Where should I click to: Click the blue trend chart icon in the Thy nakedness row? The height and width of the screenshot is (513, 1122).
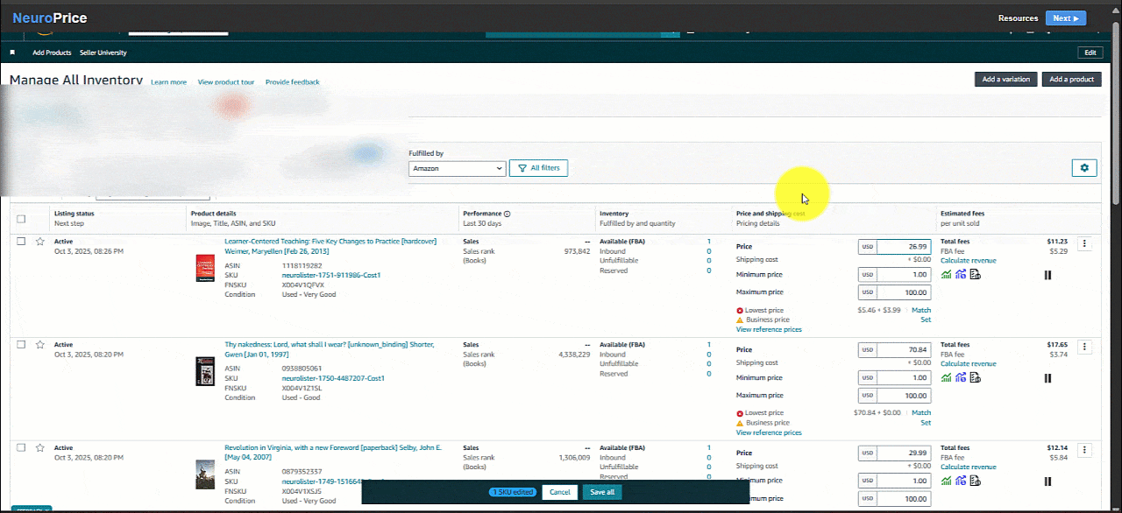[x=961, y=378]
